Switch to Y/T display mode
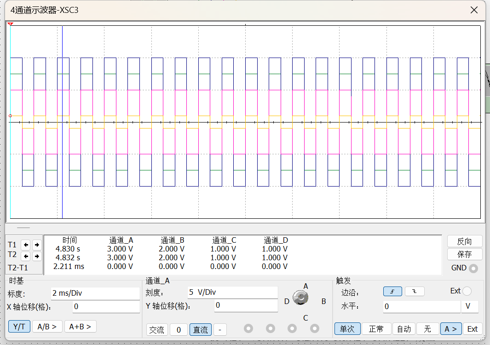The height and width of the screenshot is (345, 490). (19, 327)
